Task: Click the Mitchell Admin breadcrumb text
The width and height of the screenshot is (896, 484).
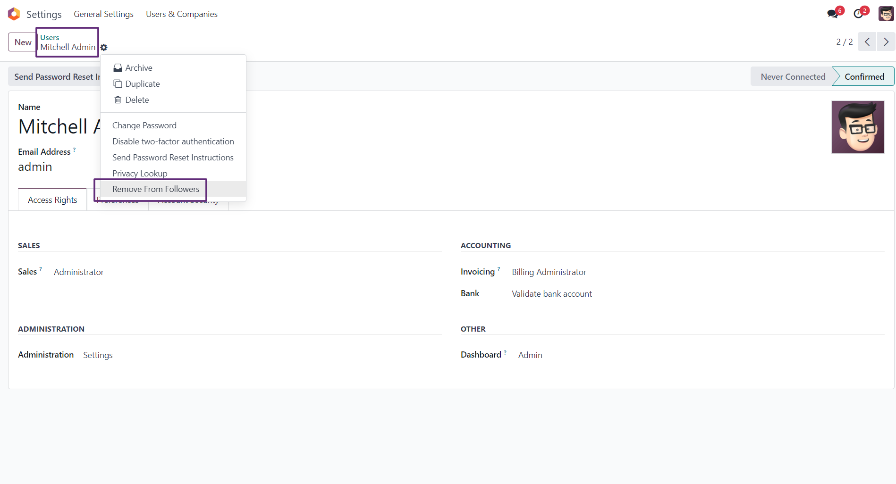Action: click(68, 47)
